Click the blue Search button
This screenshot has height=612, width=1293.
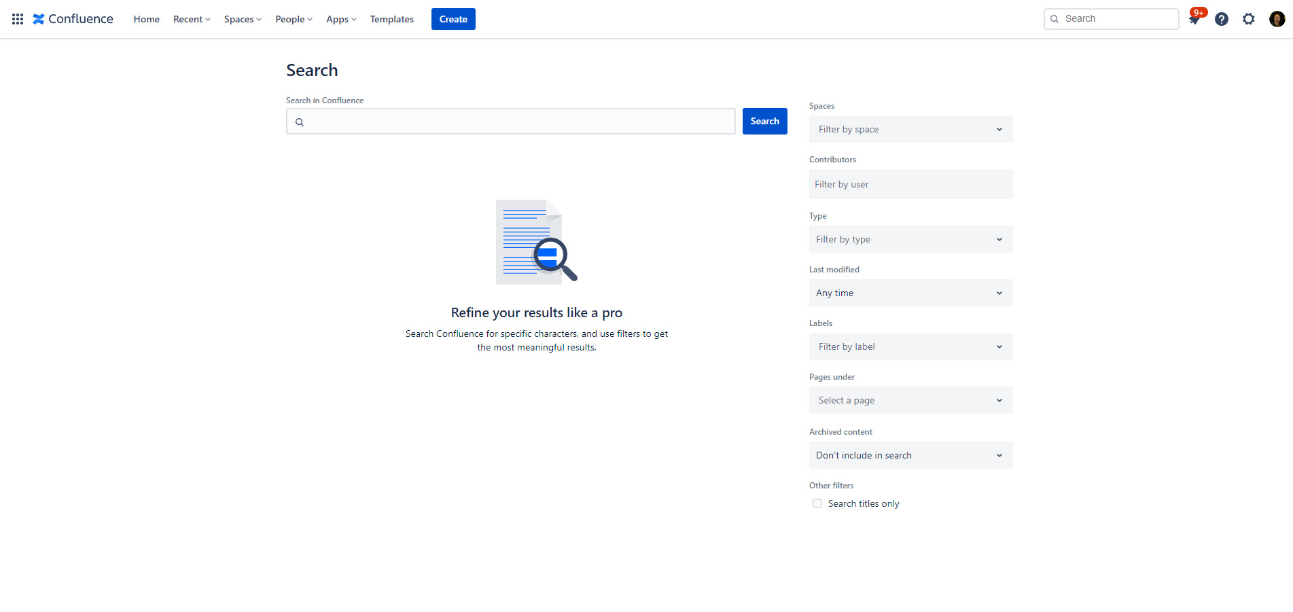764,121
